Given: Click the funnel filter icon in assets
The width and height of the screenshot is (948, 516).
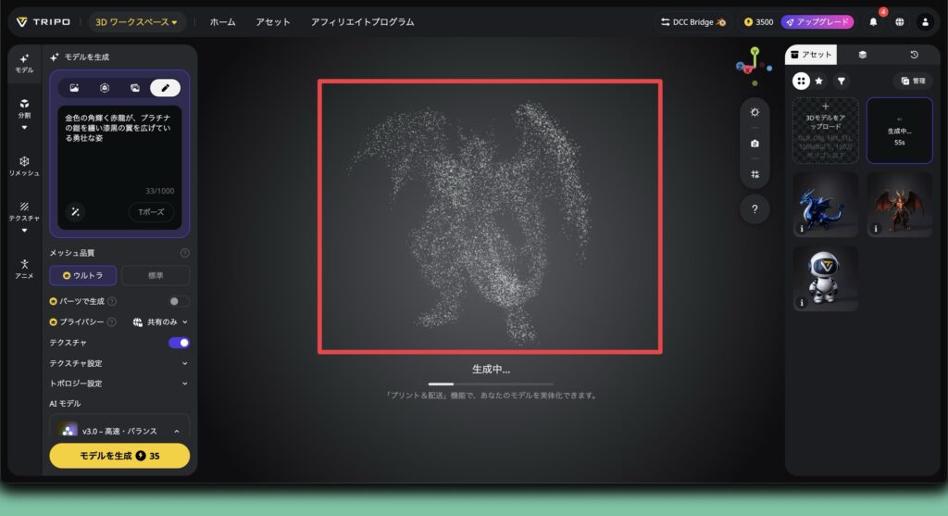Looking at the screenshot, I should tap(841, 81).
